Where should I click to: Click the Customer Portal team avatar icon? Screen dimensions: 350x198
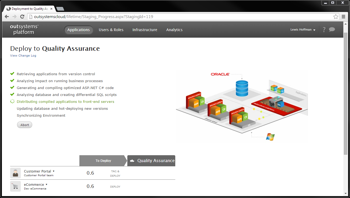(15, 173)
